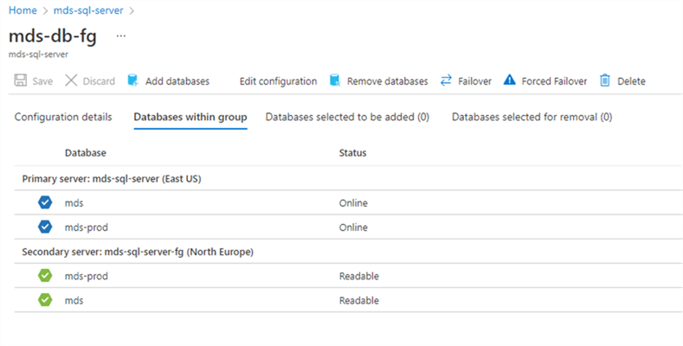Click mds database name under primary server
Screen dimensions: 683x346
click(74, 203)
